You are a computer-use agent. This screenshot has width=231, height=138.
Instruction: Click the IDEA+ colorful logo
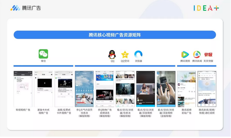point(206,8)
